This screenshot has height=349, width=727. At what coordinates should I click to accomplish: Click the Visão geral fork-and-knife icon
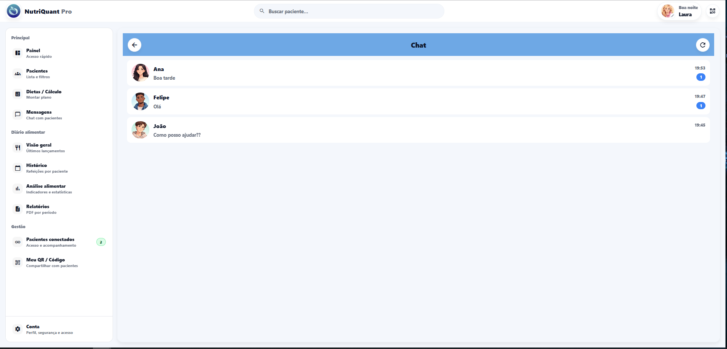[x=18, y=148]
